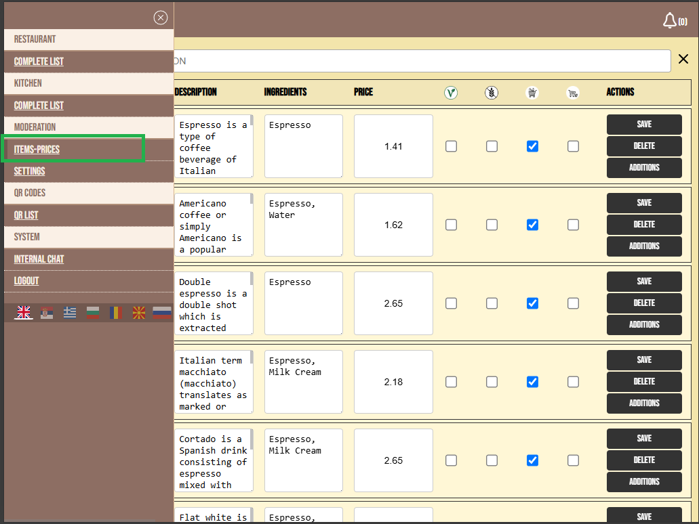Uncheck basket checkbox for macchiato 2.18 row
This screenshot has height=524, width=699.
click(532, 382)
